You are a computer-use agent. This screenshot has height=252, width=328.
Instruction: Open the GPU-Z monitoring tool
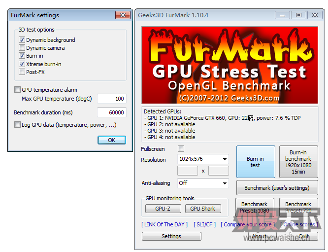[163, 209]
